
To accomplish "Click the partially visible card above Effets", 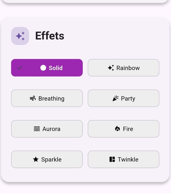I will 85,1.
